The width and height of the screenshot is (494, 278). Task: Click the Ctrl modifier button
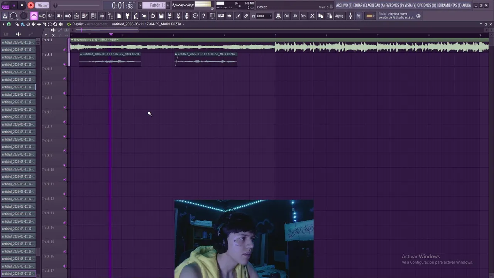[287, 16]
